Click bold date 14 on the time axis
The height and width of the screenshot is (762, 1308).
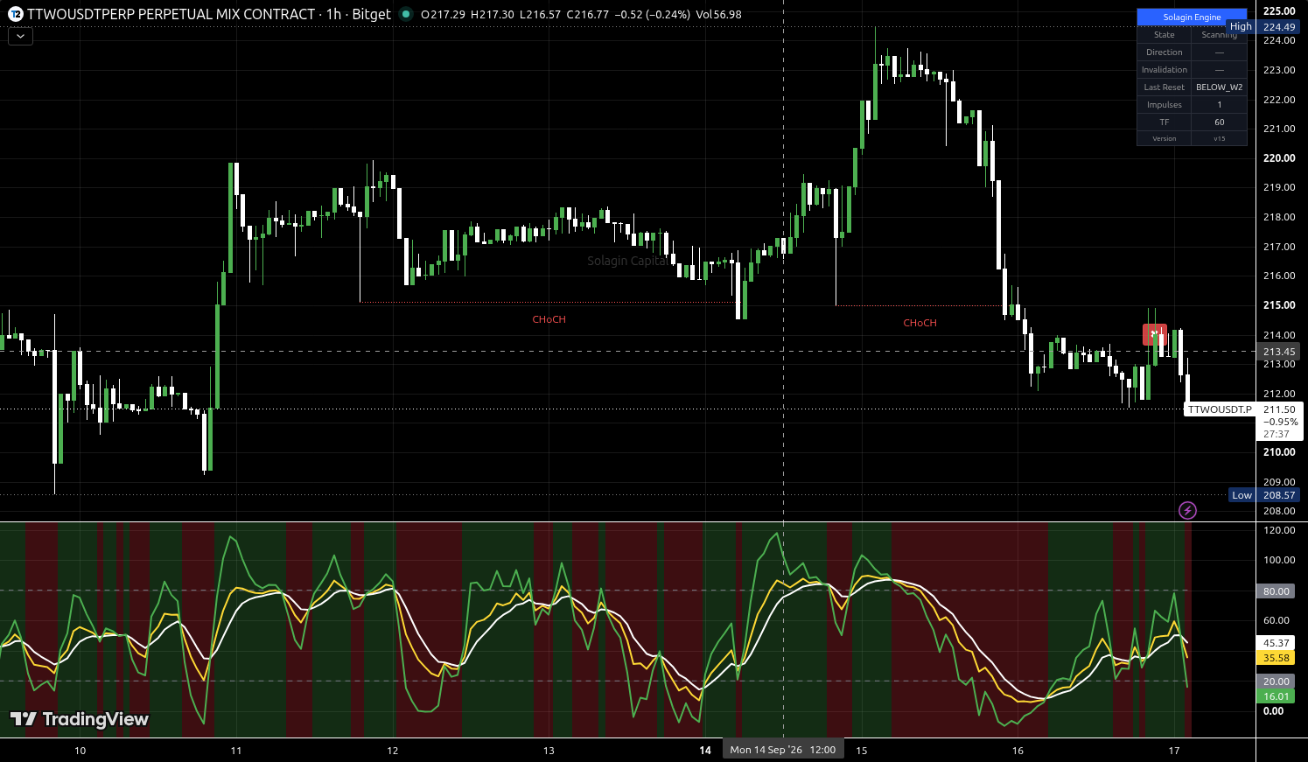coord(705,751)
